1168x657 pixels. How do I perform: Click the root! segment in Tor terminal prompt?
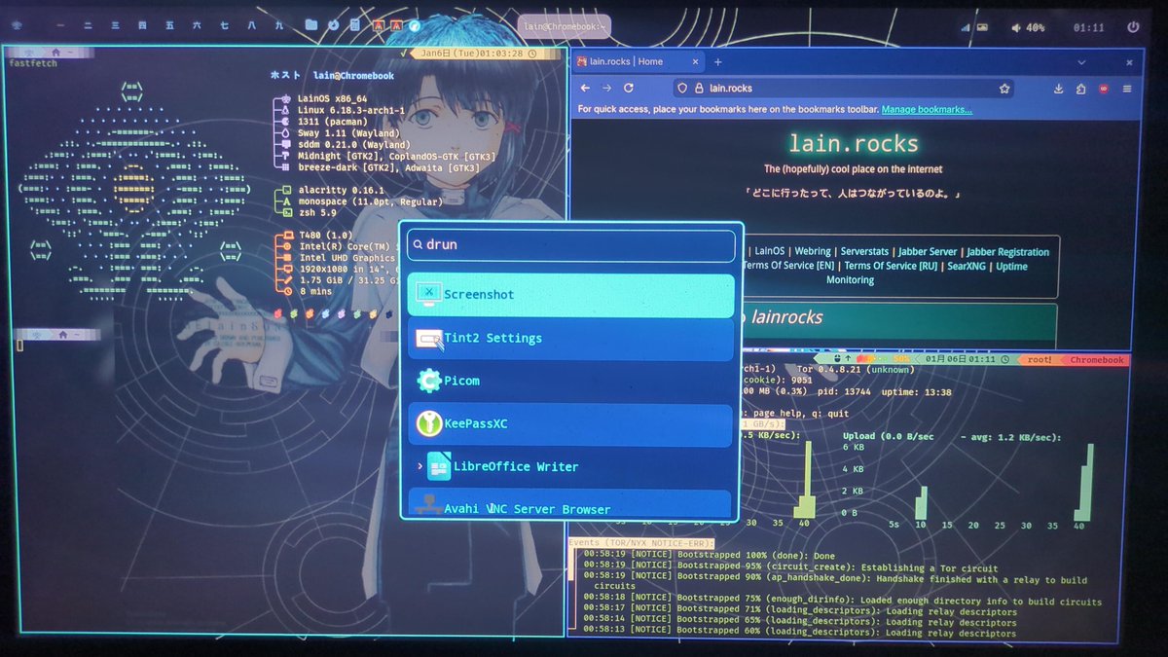coord(1039,360)
